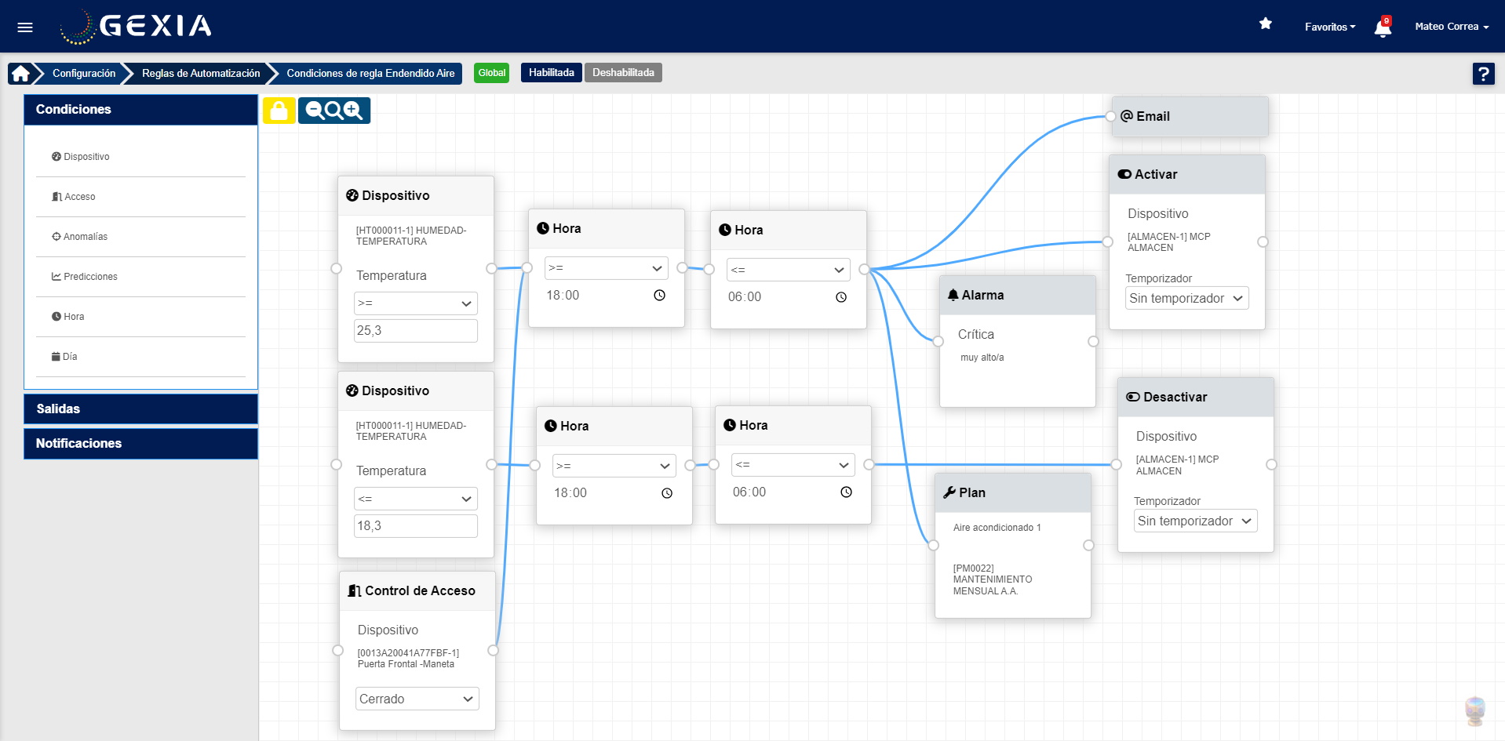
Task: Set rule state to Deshabilitada
Action: [x=623, y=73]
